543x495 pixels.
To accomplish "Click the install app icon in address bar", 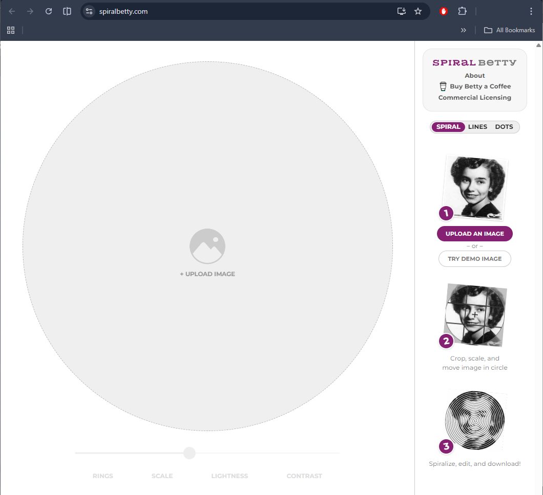I will (402, 11).
